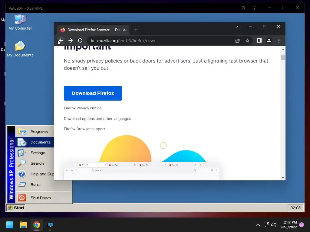Open the Chrome profile avatar
The image size is (310, 232).
[269, 41]
